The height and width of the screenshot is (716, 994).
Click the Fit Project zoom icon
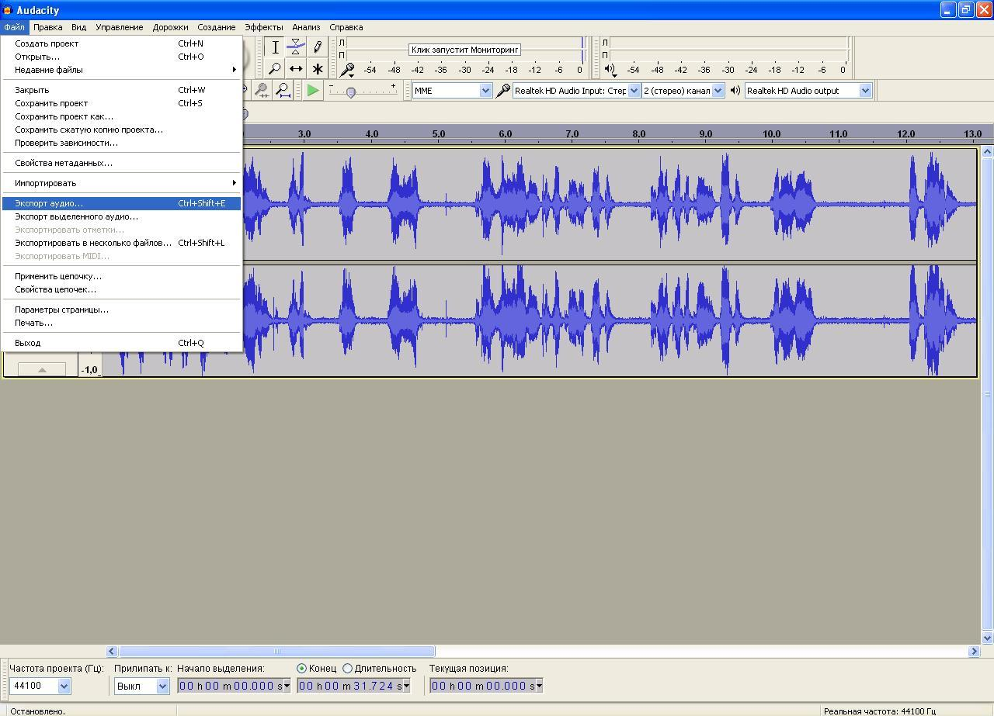(283, 91)
